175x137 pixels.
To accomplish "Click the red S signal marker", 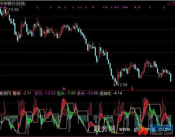I will 132,88.
